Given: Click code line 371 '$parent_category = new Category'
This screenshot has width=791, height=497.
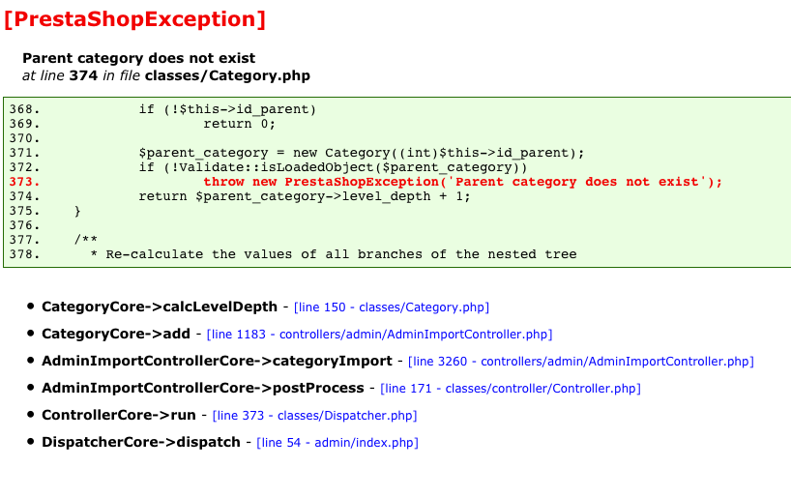Looking at the screenshot, I should click(362, 153).
